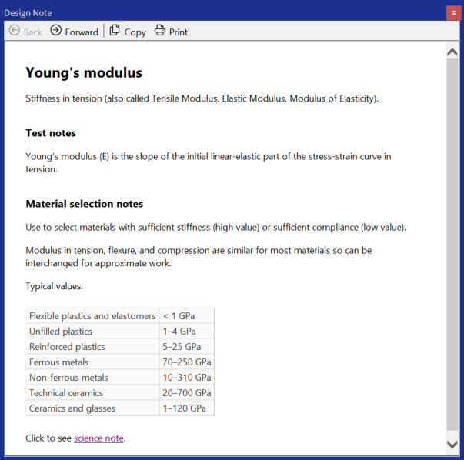Select the 'Non-ferrous metals' cell

[x=92, y=377]
